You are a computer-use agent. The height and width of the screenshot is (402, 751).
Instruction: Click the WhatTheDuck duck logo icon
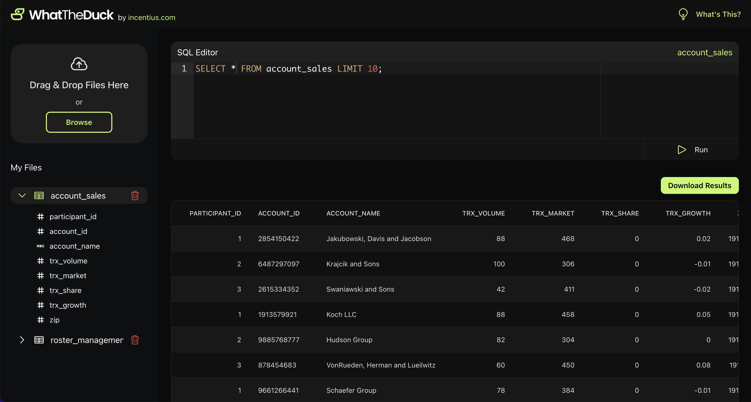[x=17, y=14]
